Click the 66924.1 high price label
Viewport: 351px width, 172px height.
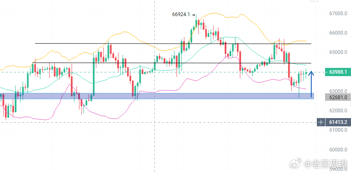pyautogui.click(x=181, y=14)
